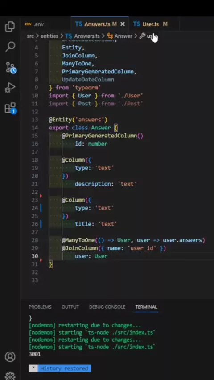Open the Accounts profile icon
Screen dimensions: 214x380
10,357
